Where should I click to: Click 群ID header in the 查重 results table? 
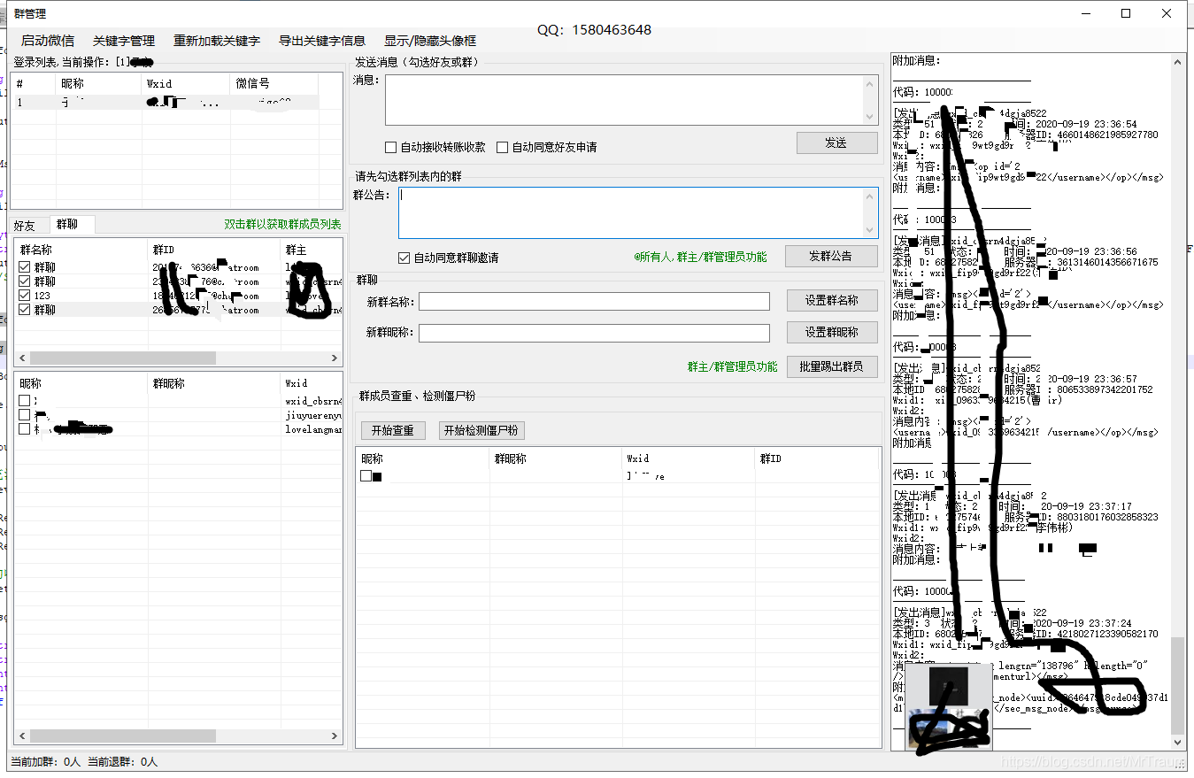(x=817, y=458)
